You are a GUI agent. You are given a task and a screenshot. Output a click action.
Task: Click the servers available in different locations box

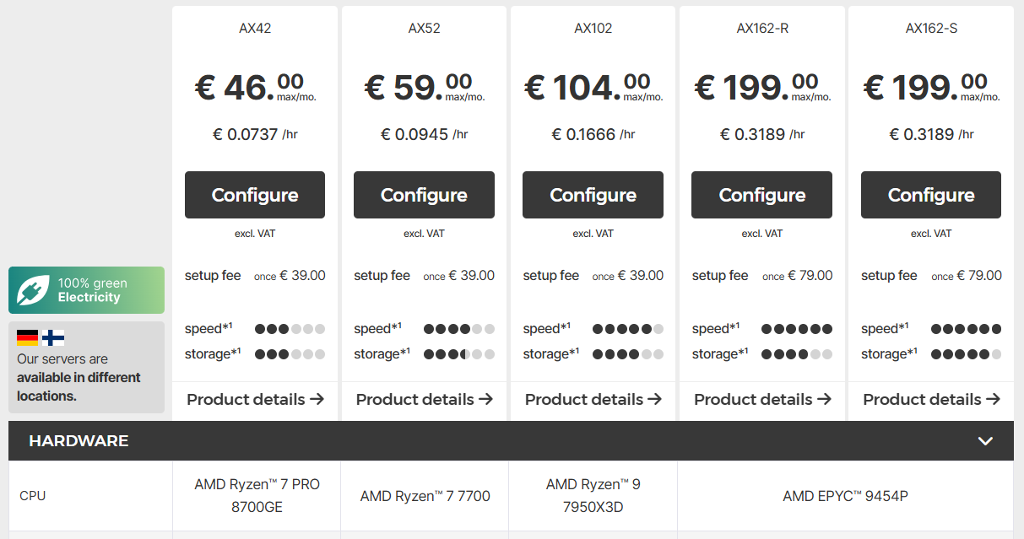tap(86, 367)
